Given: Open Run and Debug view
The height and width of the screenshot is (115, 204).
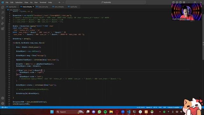Looking at the screenshot, I should [3, 23].
